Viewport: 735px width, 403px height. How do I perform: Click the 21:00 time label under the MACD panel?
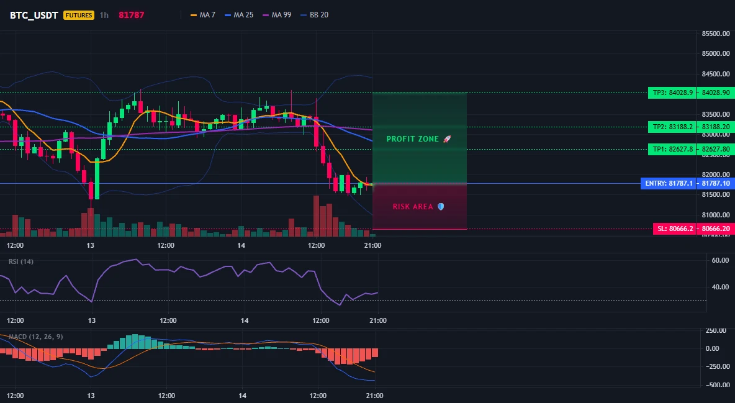coord(374,396)
